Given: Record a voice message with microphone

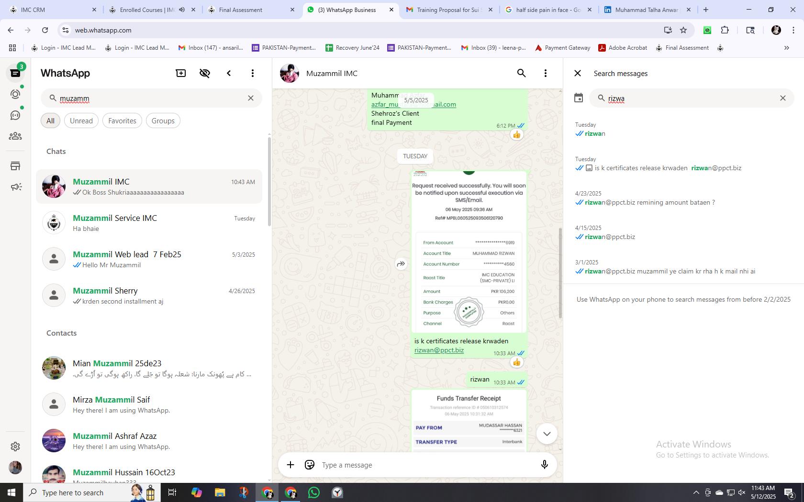Looking at the screenshot, I should coord(544,465).
